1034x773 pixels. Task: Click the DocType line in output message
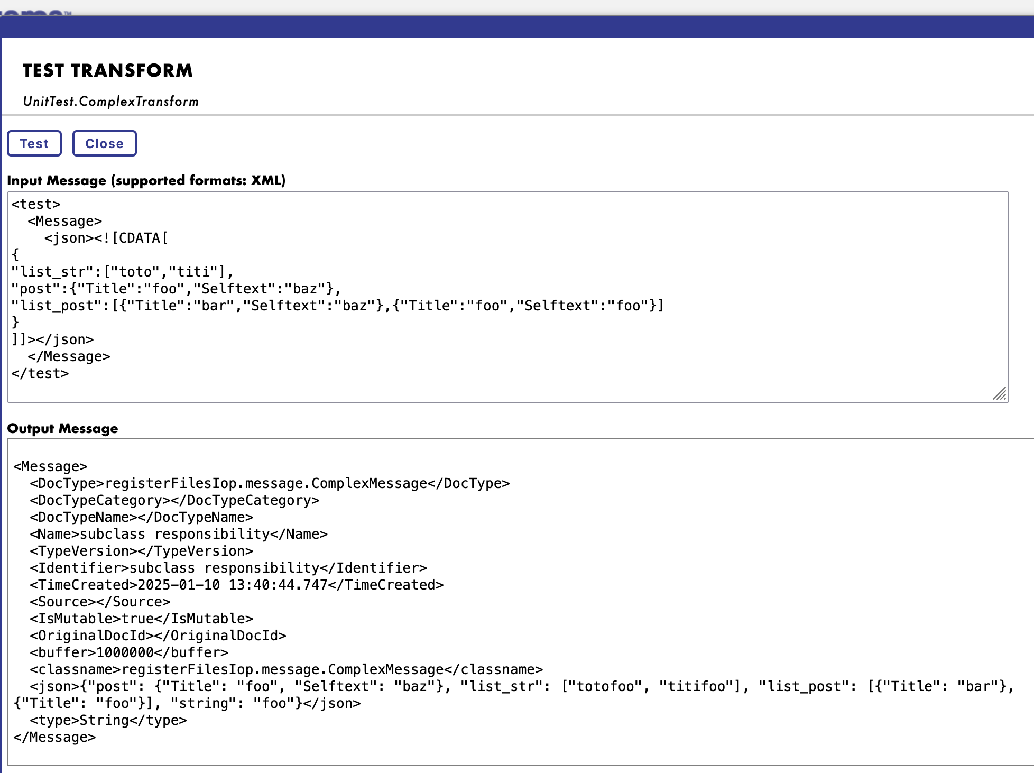(x=270, y=483)
